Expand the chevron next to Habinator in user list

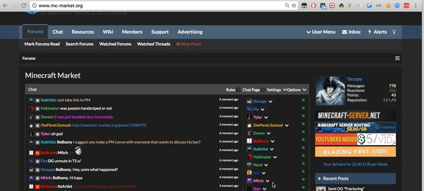[275, 157]
